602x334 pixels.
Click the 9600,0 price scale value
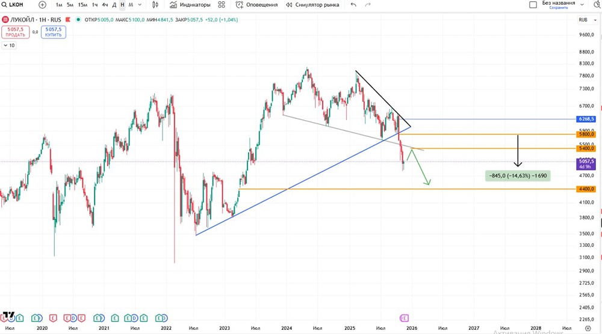586,34
